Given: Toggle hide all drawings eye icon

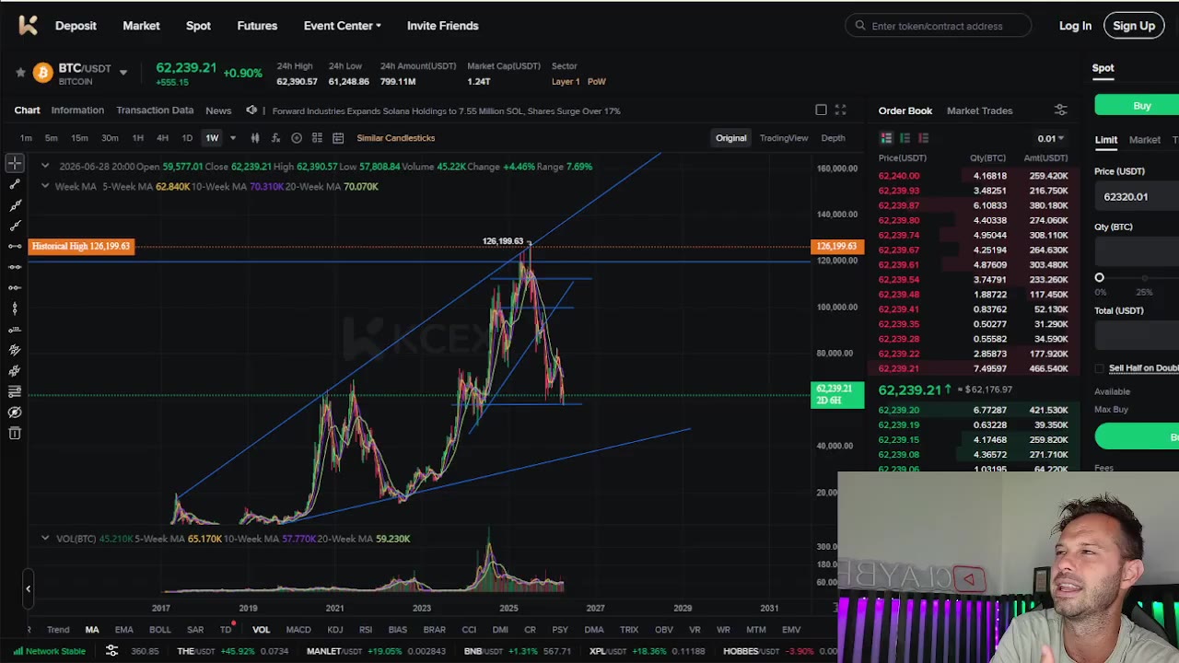Looking at the screenshot, I should pyautogui.click(x=15, y=413).
